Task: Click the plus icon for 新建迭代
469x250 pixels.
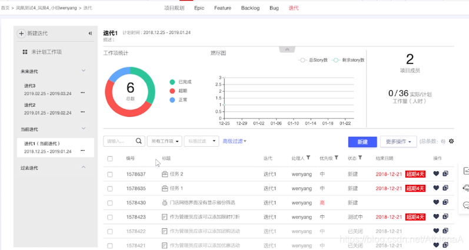Action: (21, 33)
